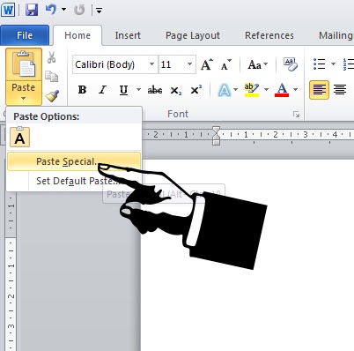Expand the font name dropdown arrow

151,64
